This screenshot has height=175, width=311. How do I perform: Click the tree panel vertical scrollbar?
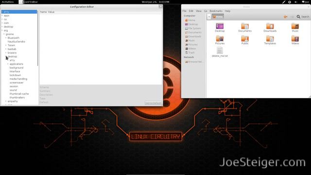38,38
